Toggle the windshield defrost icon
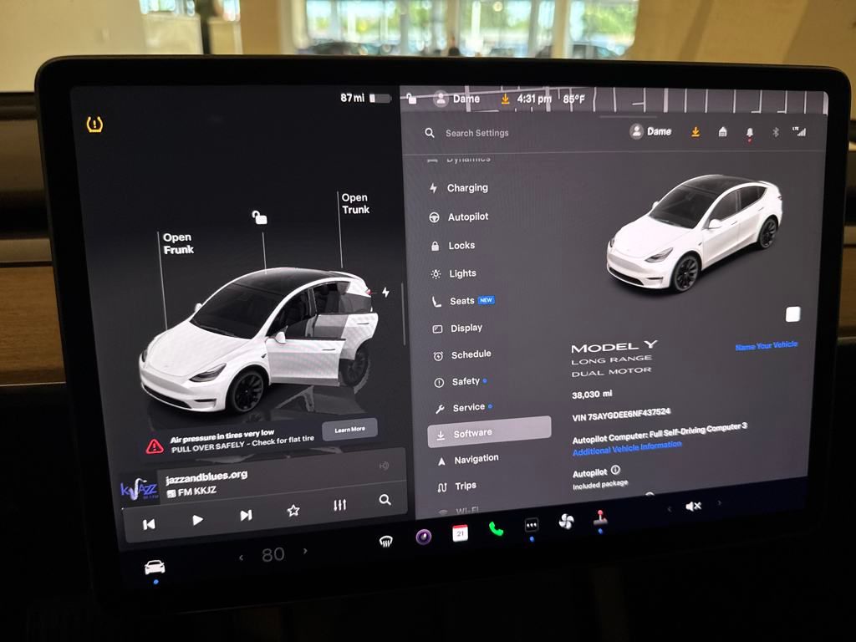856x642 pixels. (x=385, y=542)
